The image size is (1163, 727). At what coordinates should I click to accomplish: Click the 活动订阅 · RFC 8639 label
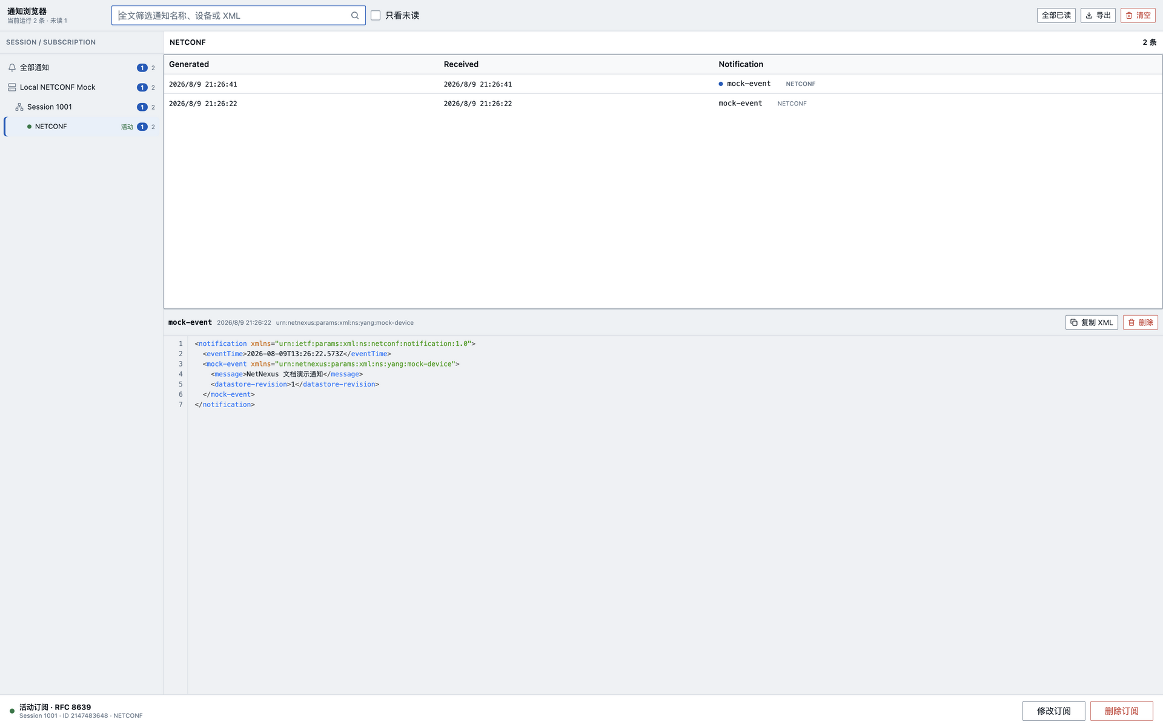tap(55, 707)
